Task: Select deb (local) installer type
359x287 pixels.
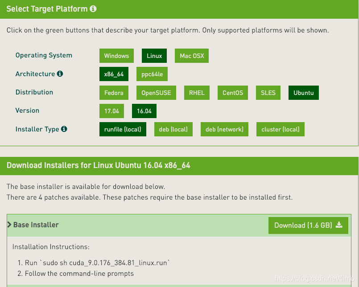Action: click(x=173, y=129)
